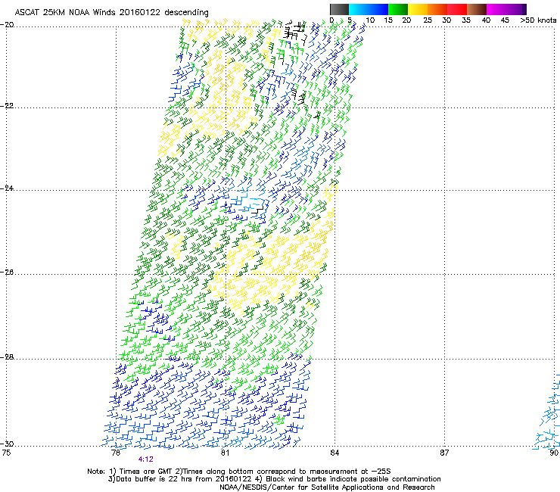Click the '-24' latitude axis label

[8, 188]
